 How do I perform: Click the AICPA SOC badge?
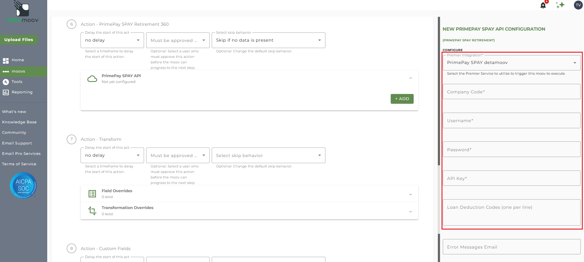(x=23, y=185)
